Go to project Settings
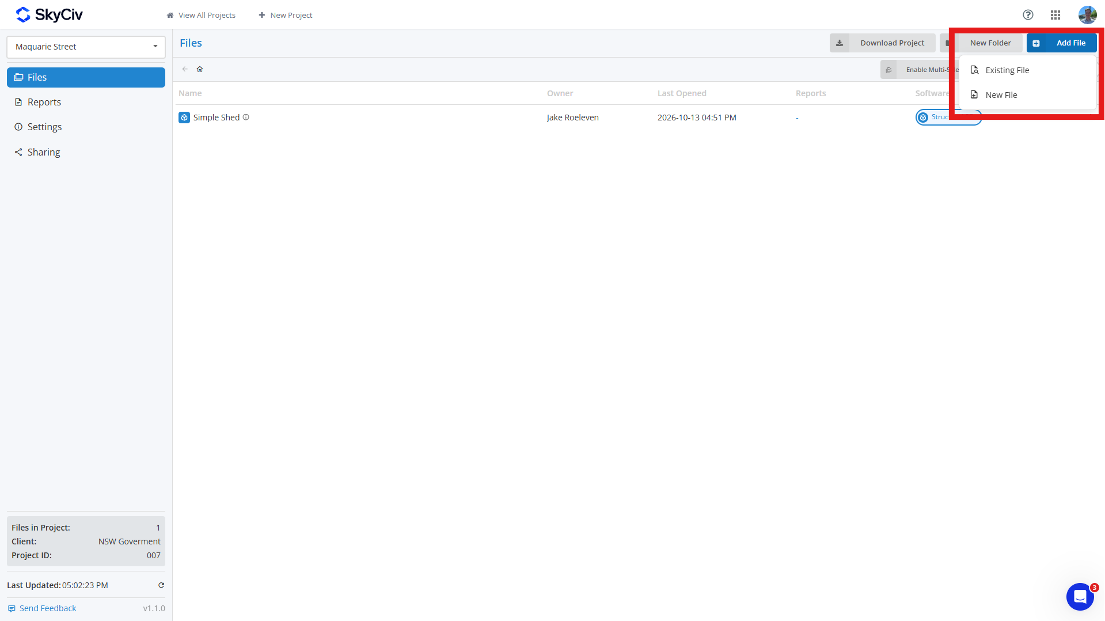Viewport: 1105px width, 621px height. pyautogui.click(x=86, y=127)
